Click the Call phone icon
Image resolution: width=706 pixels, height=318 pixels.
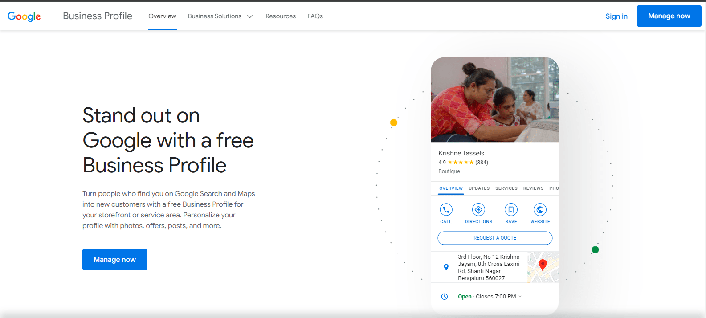point(446,209)
